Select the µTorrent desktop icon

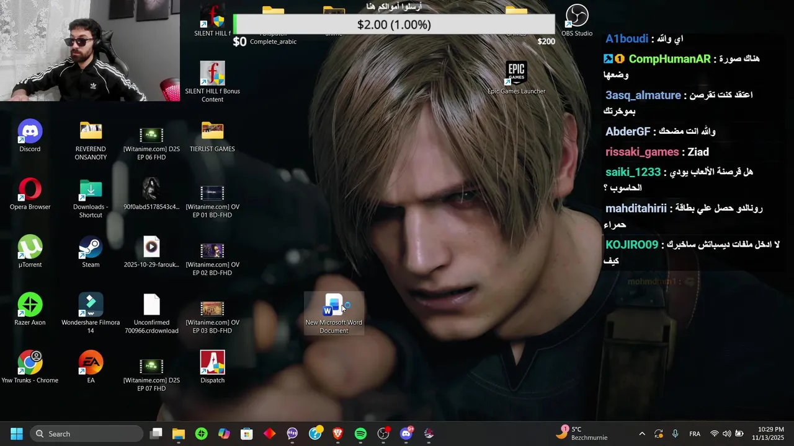pos(30,251)
